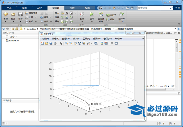Select the sanwei.m file
This screenshot has height=127, width=183.
[12, 41]
